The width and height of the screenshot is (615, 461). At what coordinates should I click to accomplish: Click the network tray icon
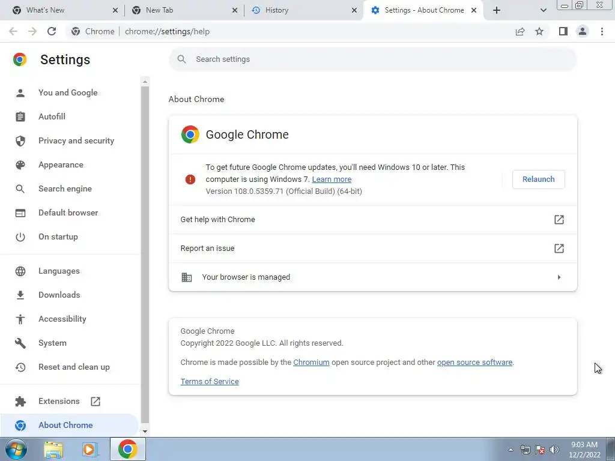tap(525, 450)
